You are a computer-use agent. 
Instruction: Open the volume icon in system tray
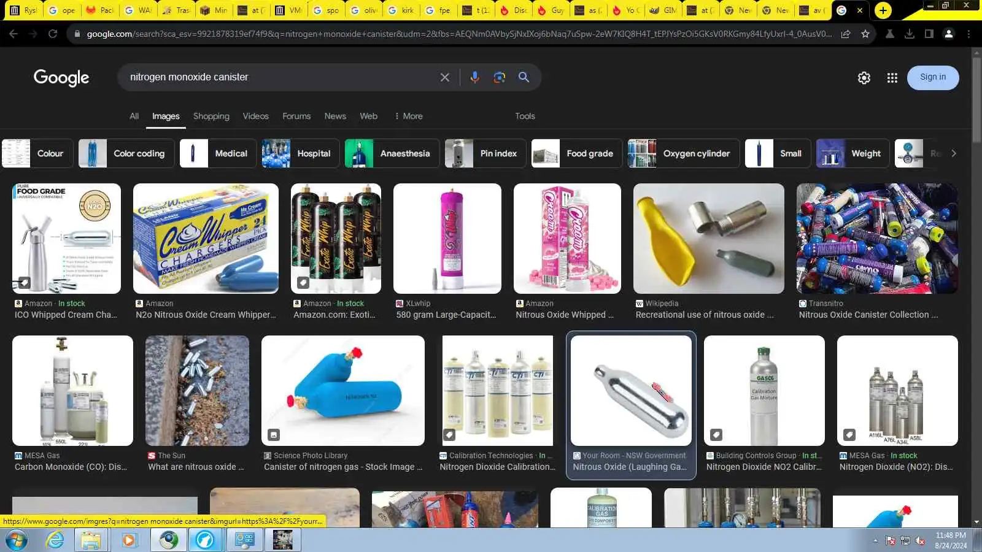coord(920,540)
